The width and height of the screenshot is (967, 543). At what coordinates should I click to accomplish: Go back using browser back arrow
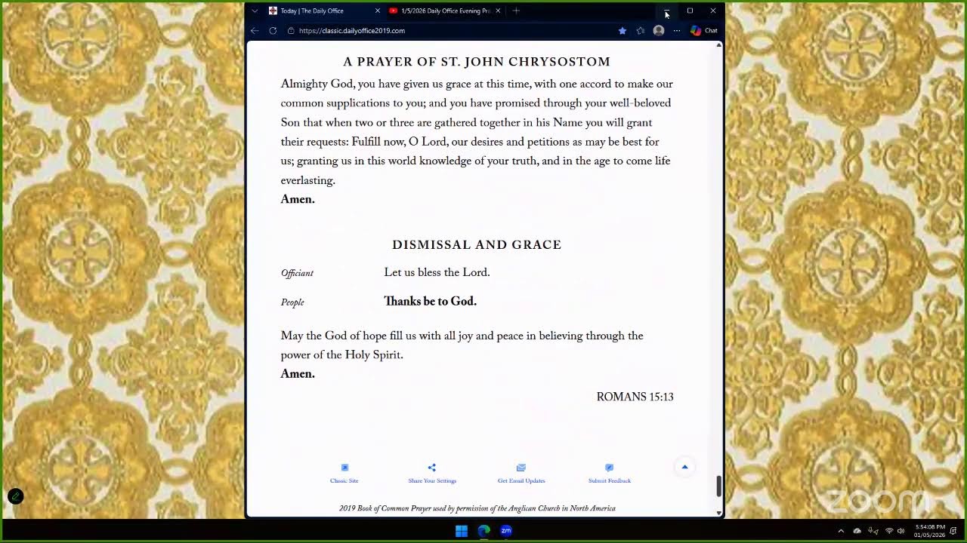pyautogui.click(x=255, y=31)
